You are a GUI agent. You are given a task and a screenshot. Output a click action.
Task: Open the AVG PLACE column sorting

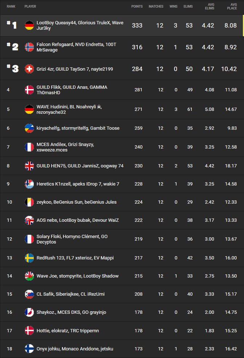[231, 7]
